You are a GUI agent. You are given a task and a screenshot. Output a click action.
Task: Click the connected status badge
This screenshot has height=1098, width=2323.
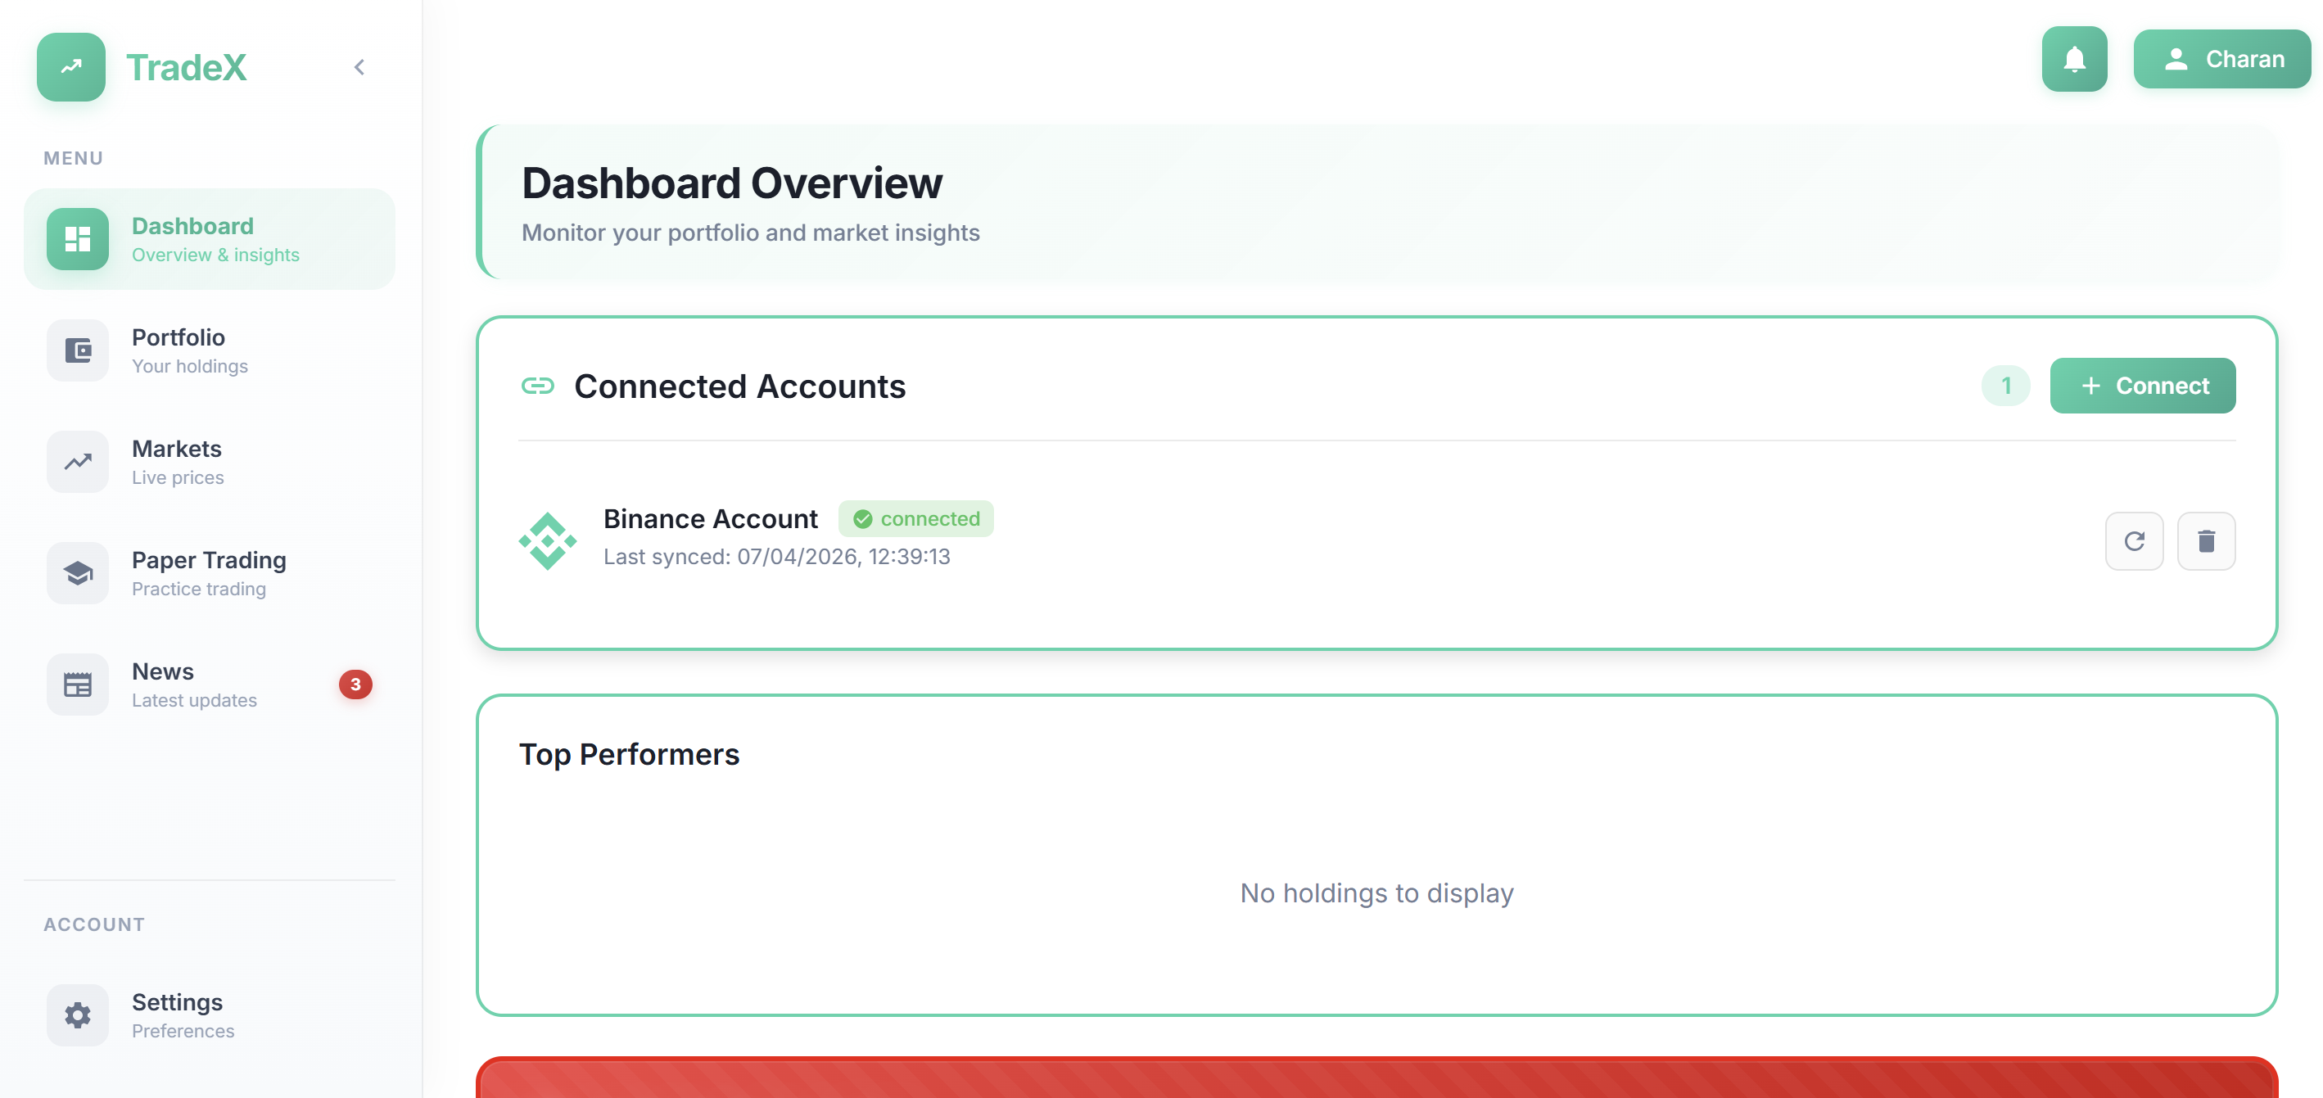click(915, 518)
